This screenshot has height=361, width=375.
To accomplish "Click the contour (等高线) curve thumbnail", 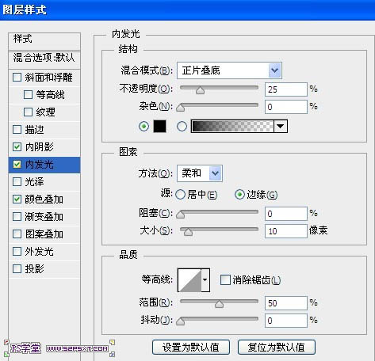I will tap(189, 280).
